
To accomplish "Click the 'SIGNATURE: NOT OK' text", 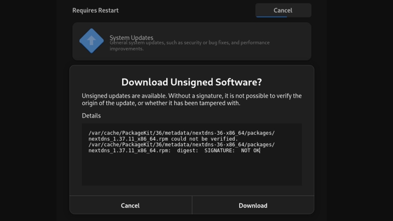I will tap(232, 151).
